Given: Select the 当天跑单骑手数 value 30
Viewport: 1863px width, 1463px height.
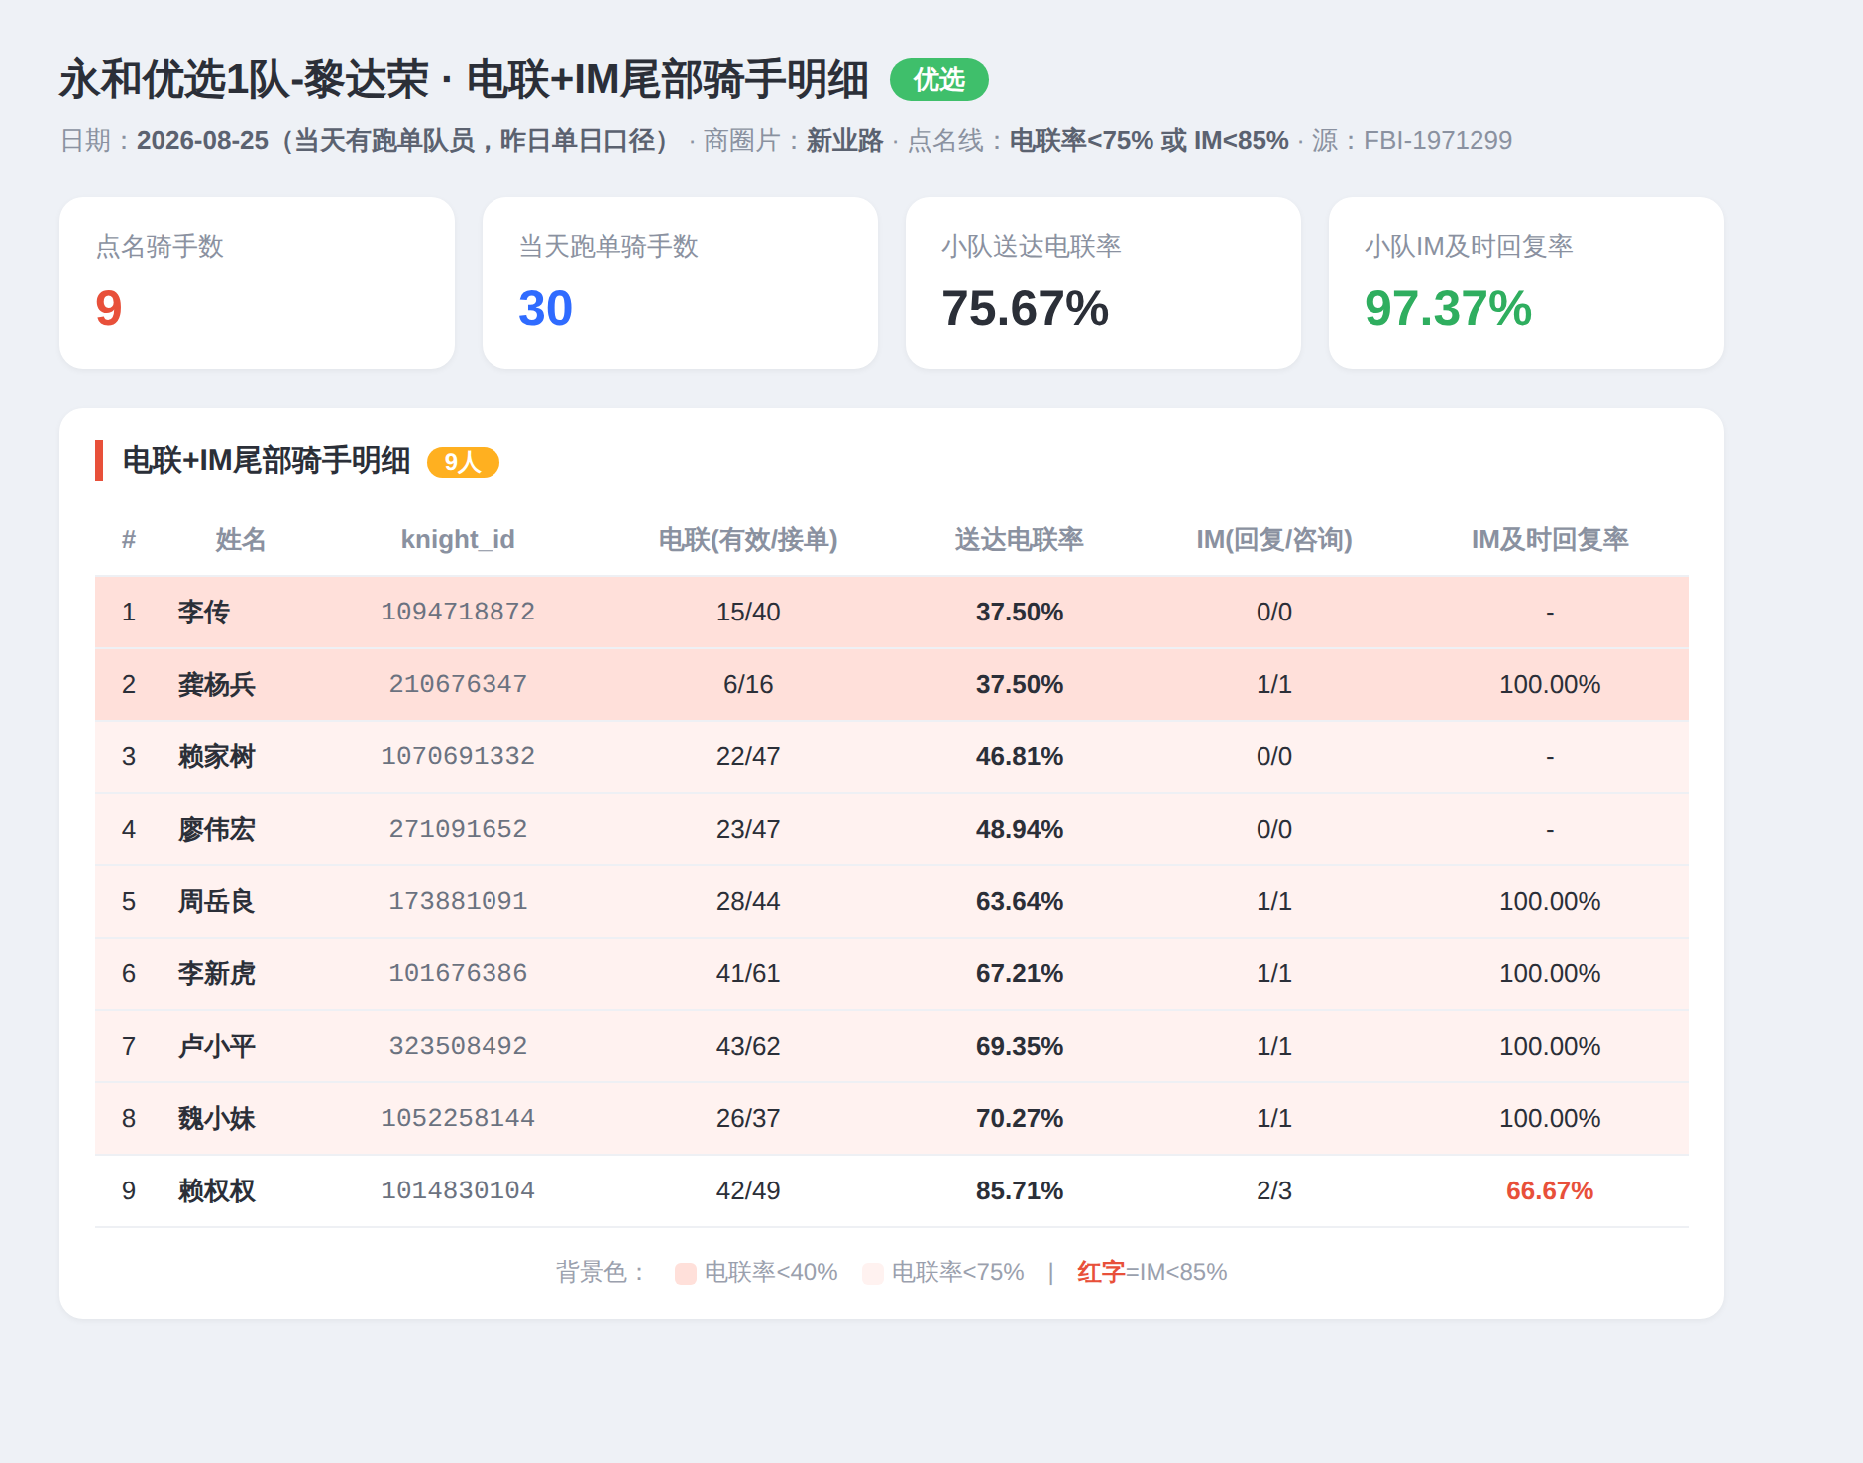Looking at the screenshot, I should point(545,308).
